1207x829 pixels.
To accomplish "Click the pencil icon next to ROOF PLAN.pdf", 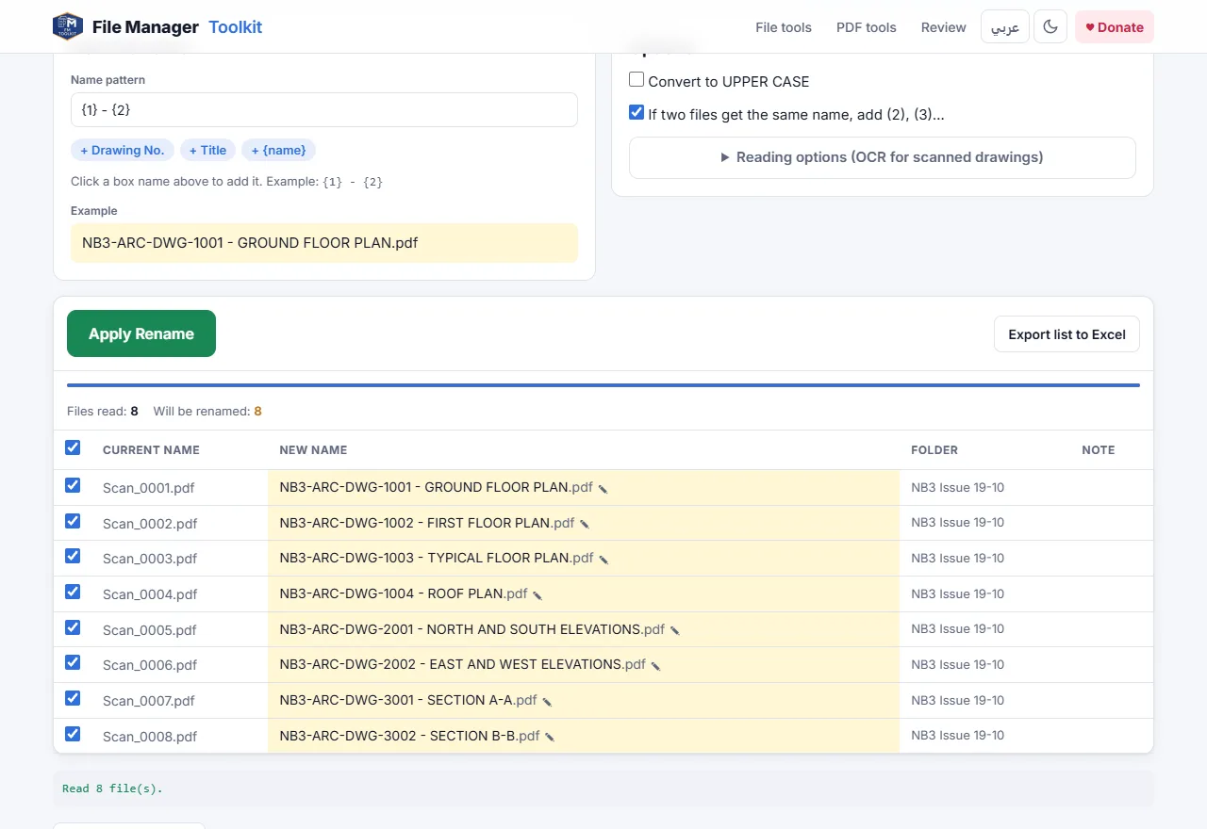I will [537, 595].
